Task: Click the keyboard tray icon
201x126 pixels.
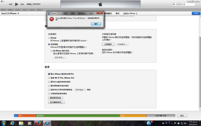Action: 163,123
